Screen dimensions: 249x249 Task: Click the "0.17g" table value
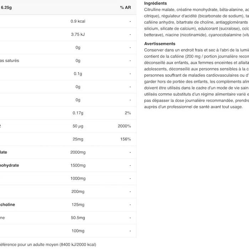click(x=78, y=113)
